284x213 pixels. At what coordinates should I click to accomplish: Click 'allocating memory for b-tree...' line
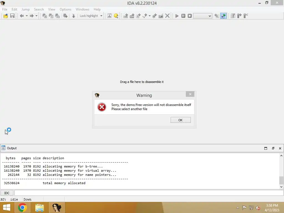pyautogui.click(x=73, y=166)
